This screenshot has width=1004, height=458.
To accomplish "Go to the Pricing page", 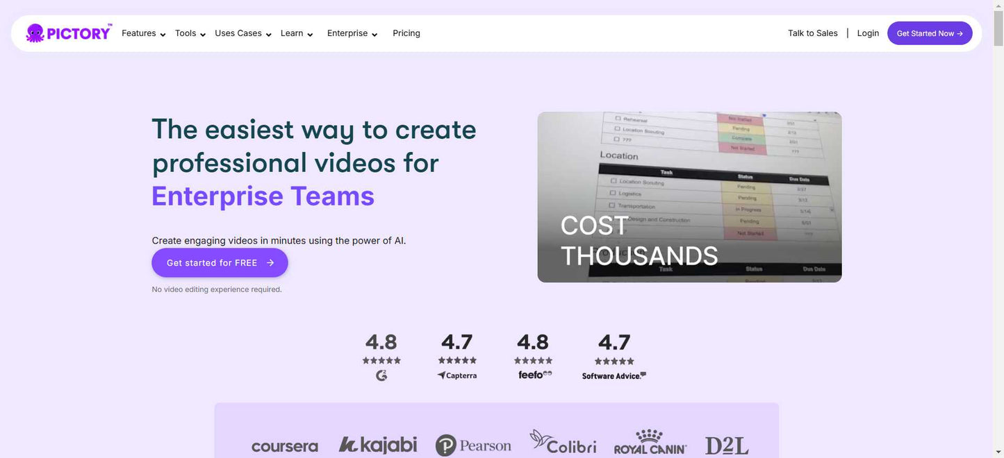I will click(x=406, y=33).
